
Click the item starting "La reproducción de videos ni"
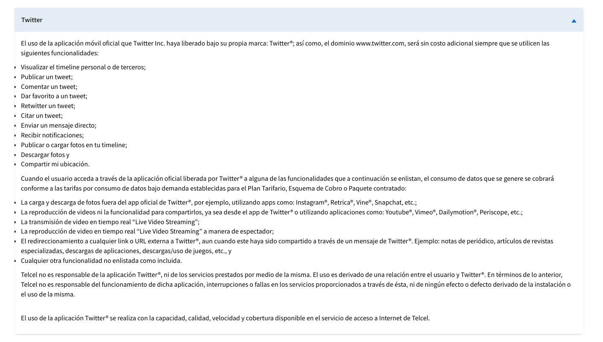click(x=272, y=212)
